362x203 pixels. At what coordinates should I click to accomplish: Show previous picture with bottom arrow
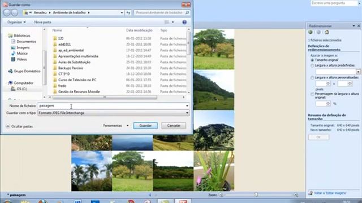(x=150, y=195)
